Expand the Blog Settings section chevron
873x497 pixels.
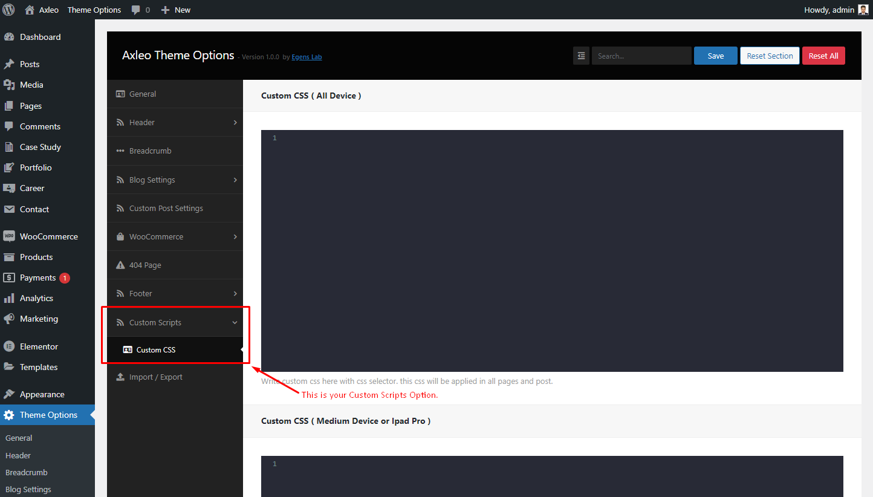point(235,180)
